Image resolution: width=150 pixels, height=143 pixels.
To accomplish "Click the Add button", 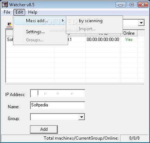I will [x=44, y=129].
